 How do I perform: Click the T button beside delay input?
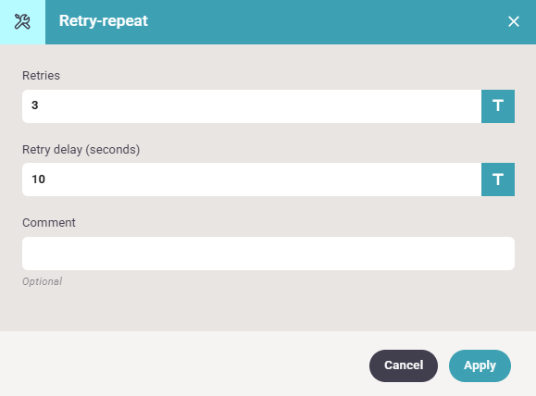tap(498, 179)
